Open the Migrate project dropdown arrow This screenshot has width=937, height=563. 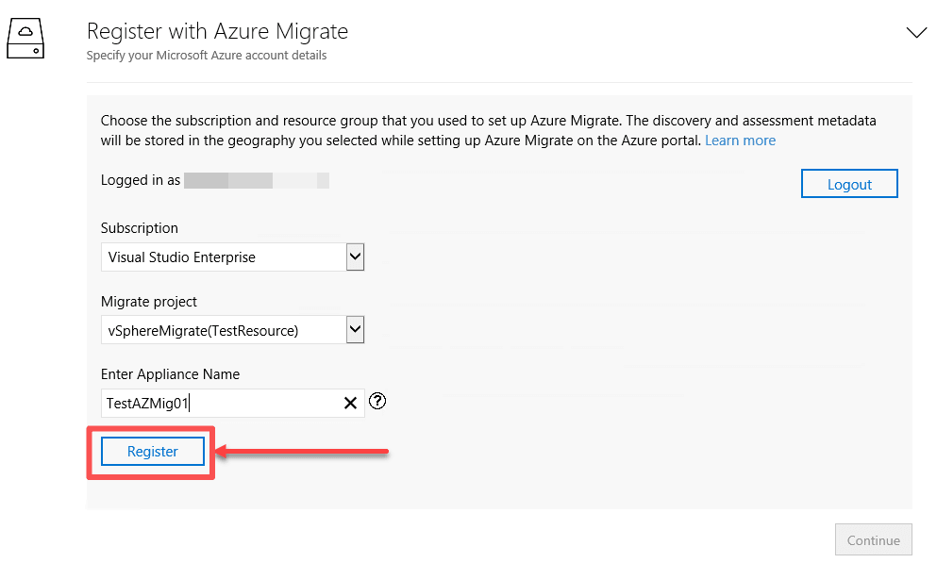click(355, 329)
